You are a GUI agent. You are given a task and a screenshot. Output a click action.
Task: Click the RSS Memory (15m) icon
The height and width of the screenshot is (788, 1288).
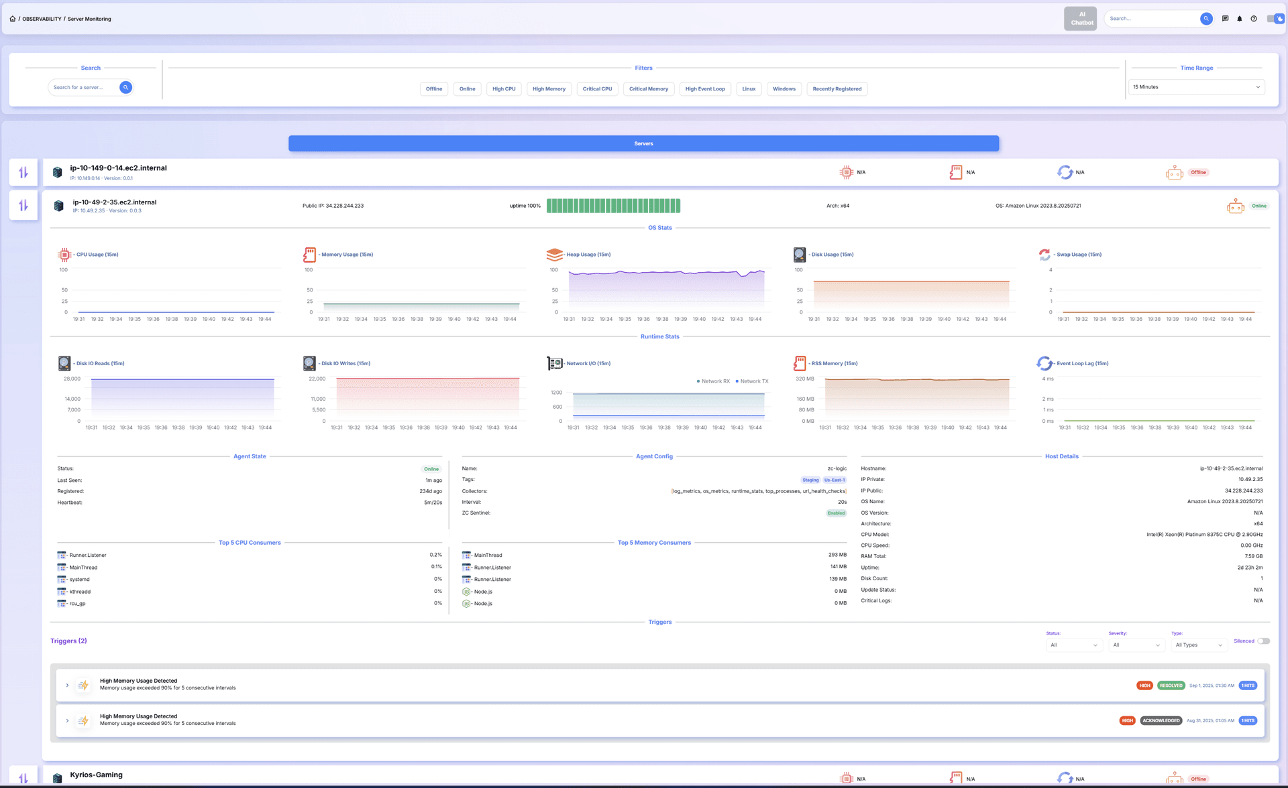(800, 363)
